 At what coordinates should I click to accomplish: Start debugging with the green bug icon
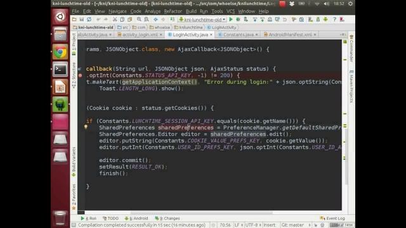pos(238,20)
